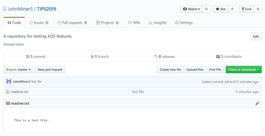Viewport: 265px width, 136px height.
Task: Open the 0 releases link
Action: click(x=165, y=56)
